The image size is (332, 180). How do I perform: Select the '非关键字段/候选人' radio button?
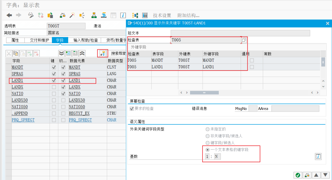[207, 136]
